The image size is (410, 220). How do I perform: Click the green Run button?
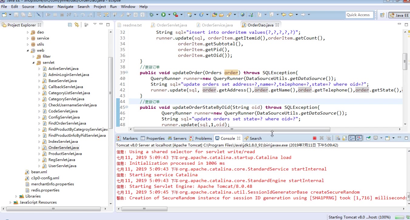tap(163, 15)
